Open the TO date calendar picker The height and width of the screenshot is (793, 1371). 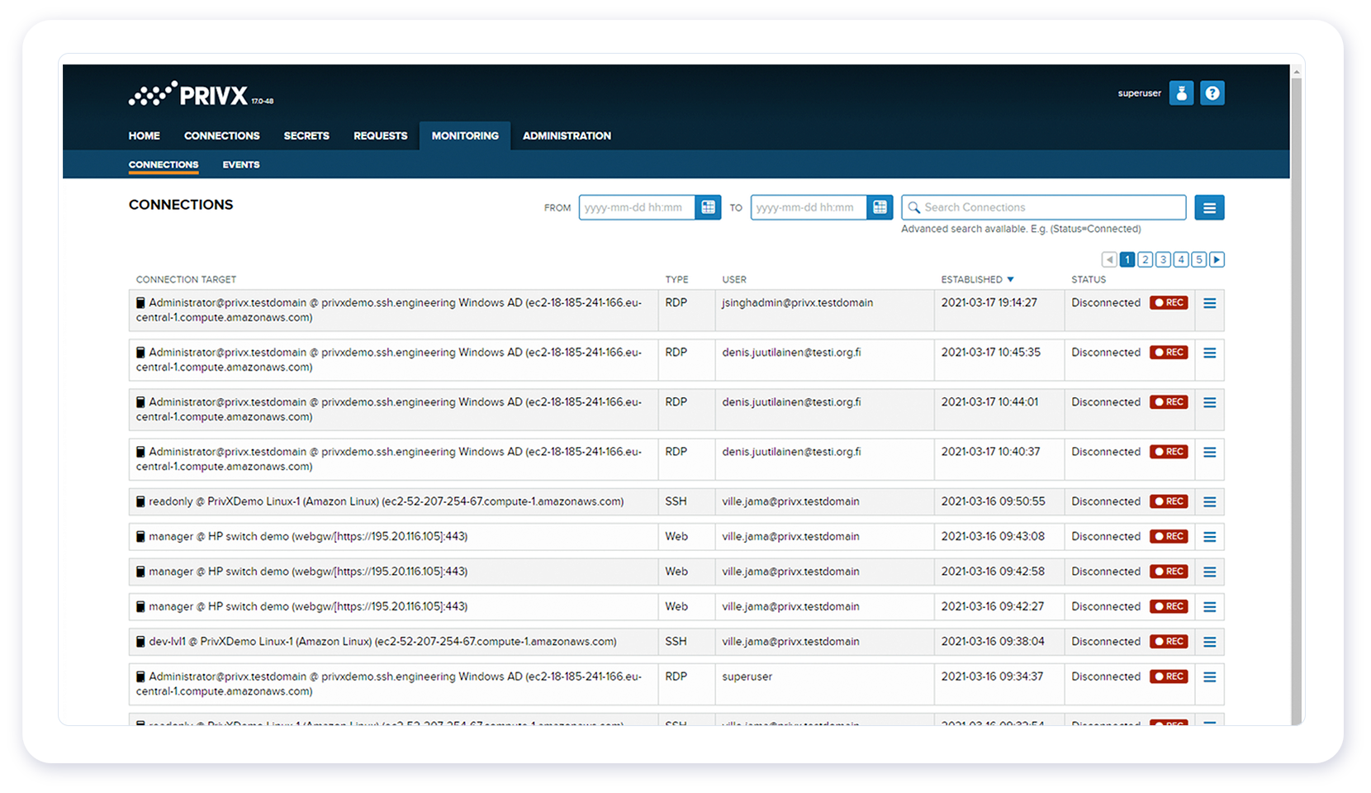(880, 207)
